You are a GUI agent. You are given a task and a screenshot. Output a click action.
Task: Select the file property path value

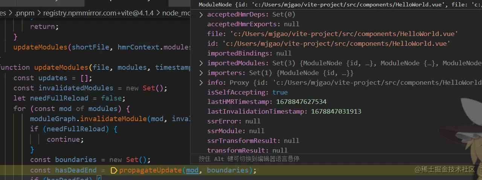click(x=344, y=34)
